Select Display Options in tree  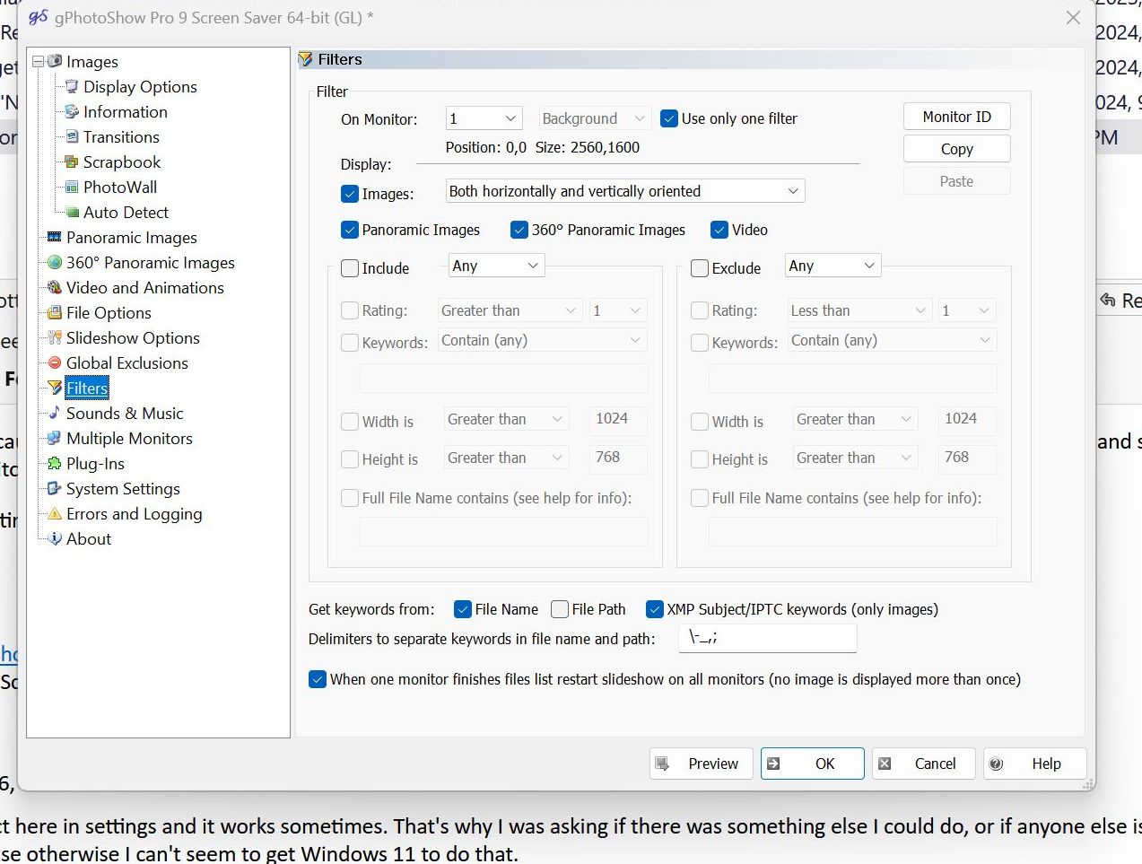[x=140, y=87]
